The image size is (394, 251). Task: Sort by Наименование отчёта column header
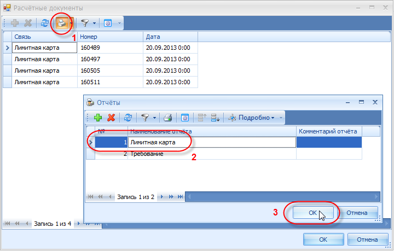212,131
